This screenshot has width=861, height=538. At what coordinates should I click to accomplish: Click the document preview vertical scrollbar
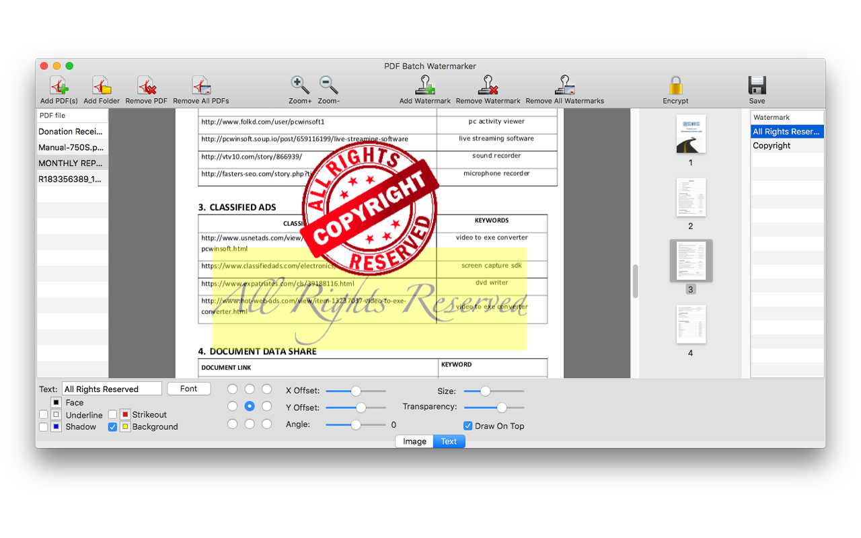pyautogui.click(x=635, y=281)
